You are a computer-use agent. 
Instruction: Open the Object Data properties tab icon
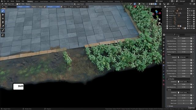tap(164, 77)
